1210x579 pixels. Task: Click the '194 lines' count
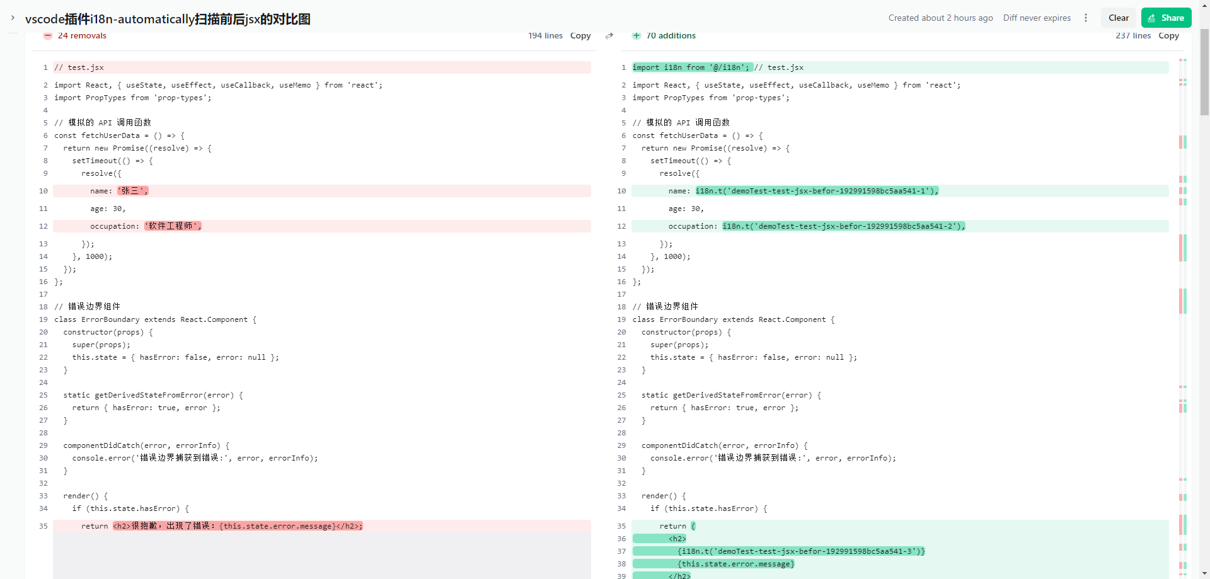(545, 36)
